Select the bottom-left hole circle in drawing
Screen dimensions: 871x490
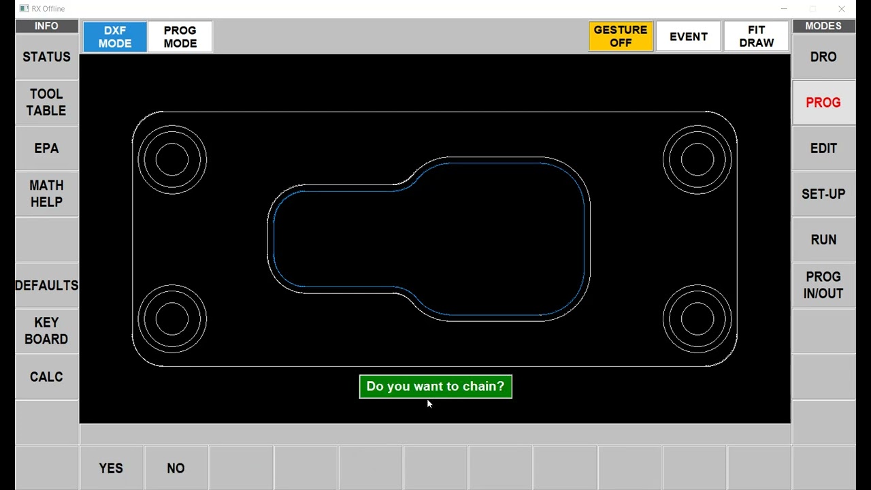click(172, 318)
